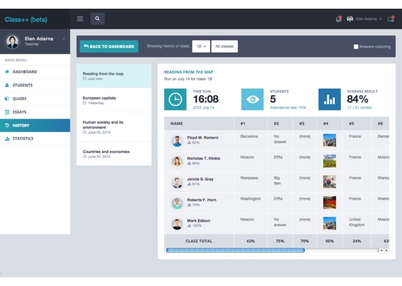This screenshot has height=286, width=402.
Task: Click Mark Edison's United Kingdom answer
Action: [x=357, y=222]
